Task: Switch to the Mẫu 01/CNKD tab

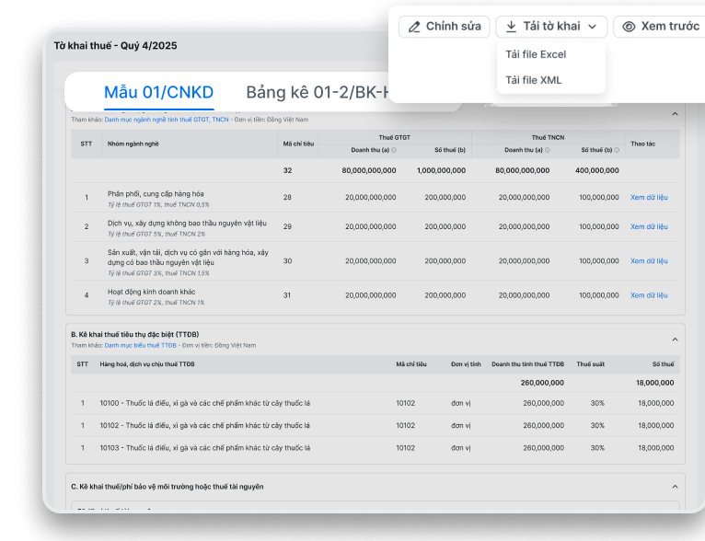Action: 158,92
